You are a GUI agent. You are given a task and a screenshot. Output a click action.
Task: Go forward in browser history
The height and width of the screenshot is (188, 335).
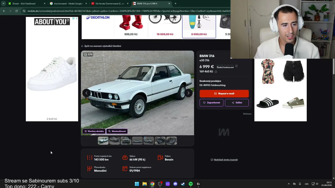[x=10, y=11]
